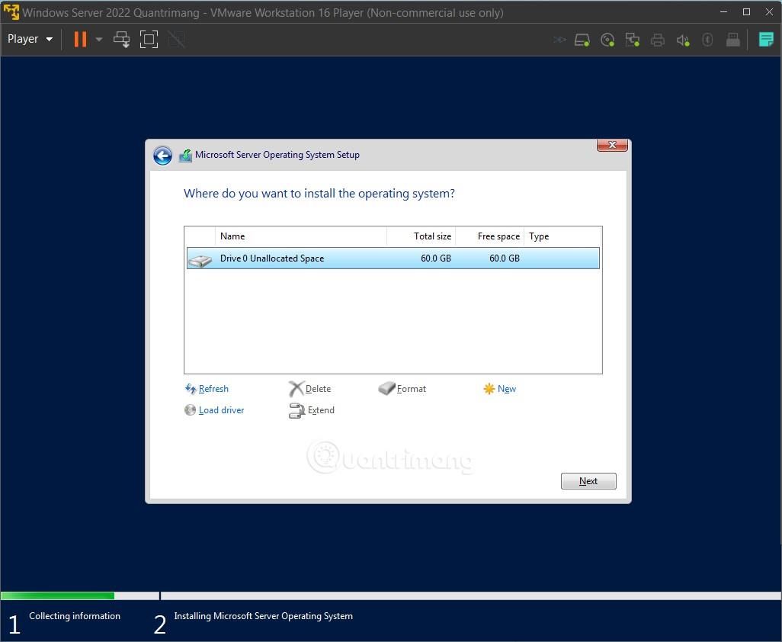Click the disabled Unity mode icon
The height and width of the screenshot is (642, 782).
coord(176,39)
